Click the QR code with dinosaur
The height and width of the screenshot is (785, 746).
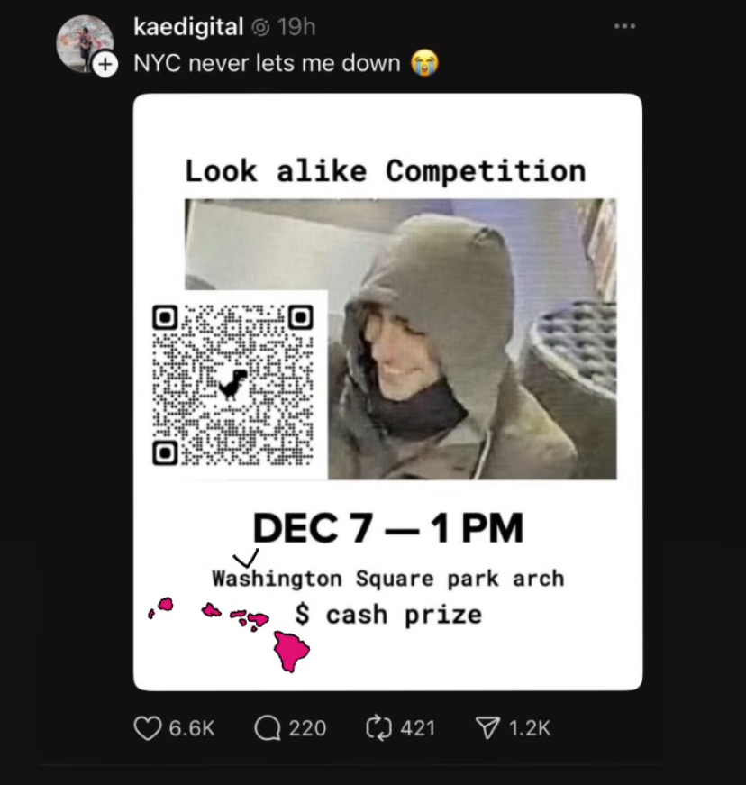(233, 385)
